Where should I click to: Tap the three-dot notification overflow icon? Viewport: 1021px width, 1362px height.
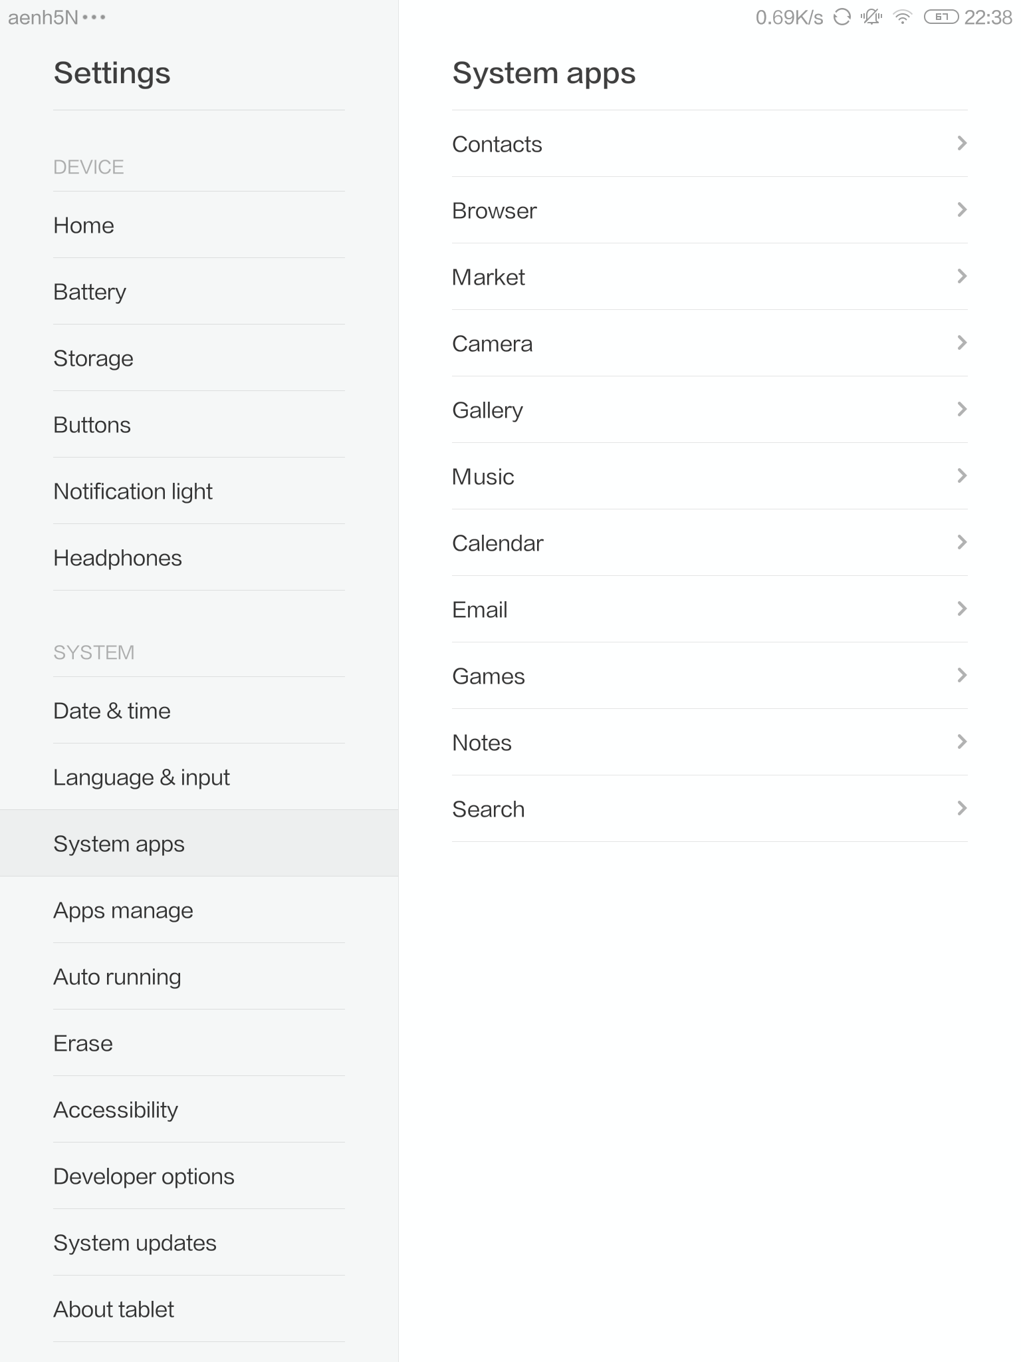tap(94, 17)
